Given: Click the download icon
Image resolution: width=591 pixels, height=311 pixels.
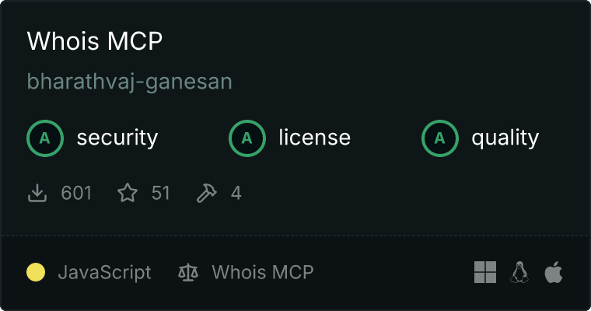Looking at the screenshot, I should pos(37,193).
